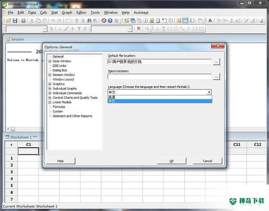The width and height of the screenshot is (269, 211).
Task: Click the Show Info 'i' icon
Action: tap(145, 21)
